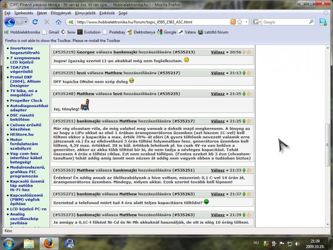Open the back/forward history dropdown
The height and width of the screenshot is (250, 333).
(x=26, y=22)
